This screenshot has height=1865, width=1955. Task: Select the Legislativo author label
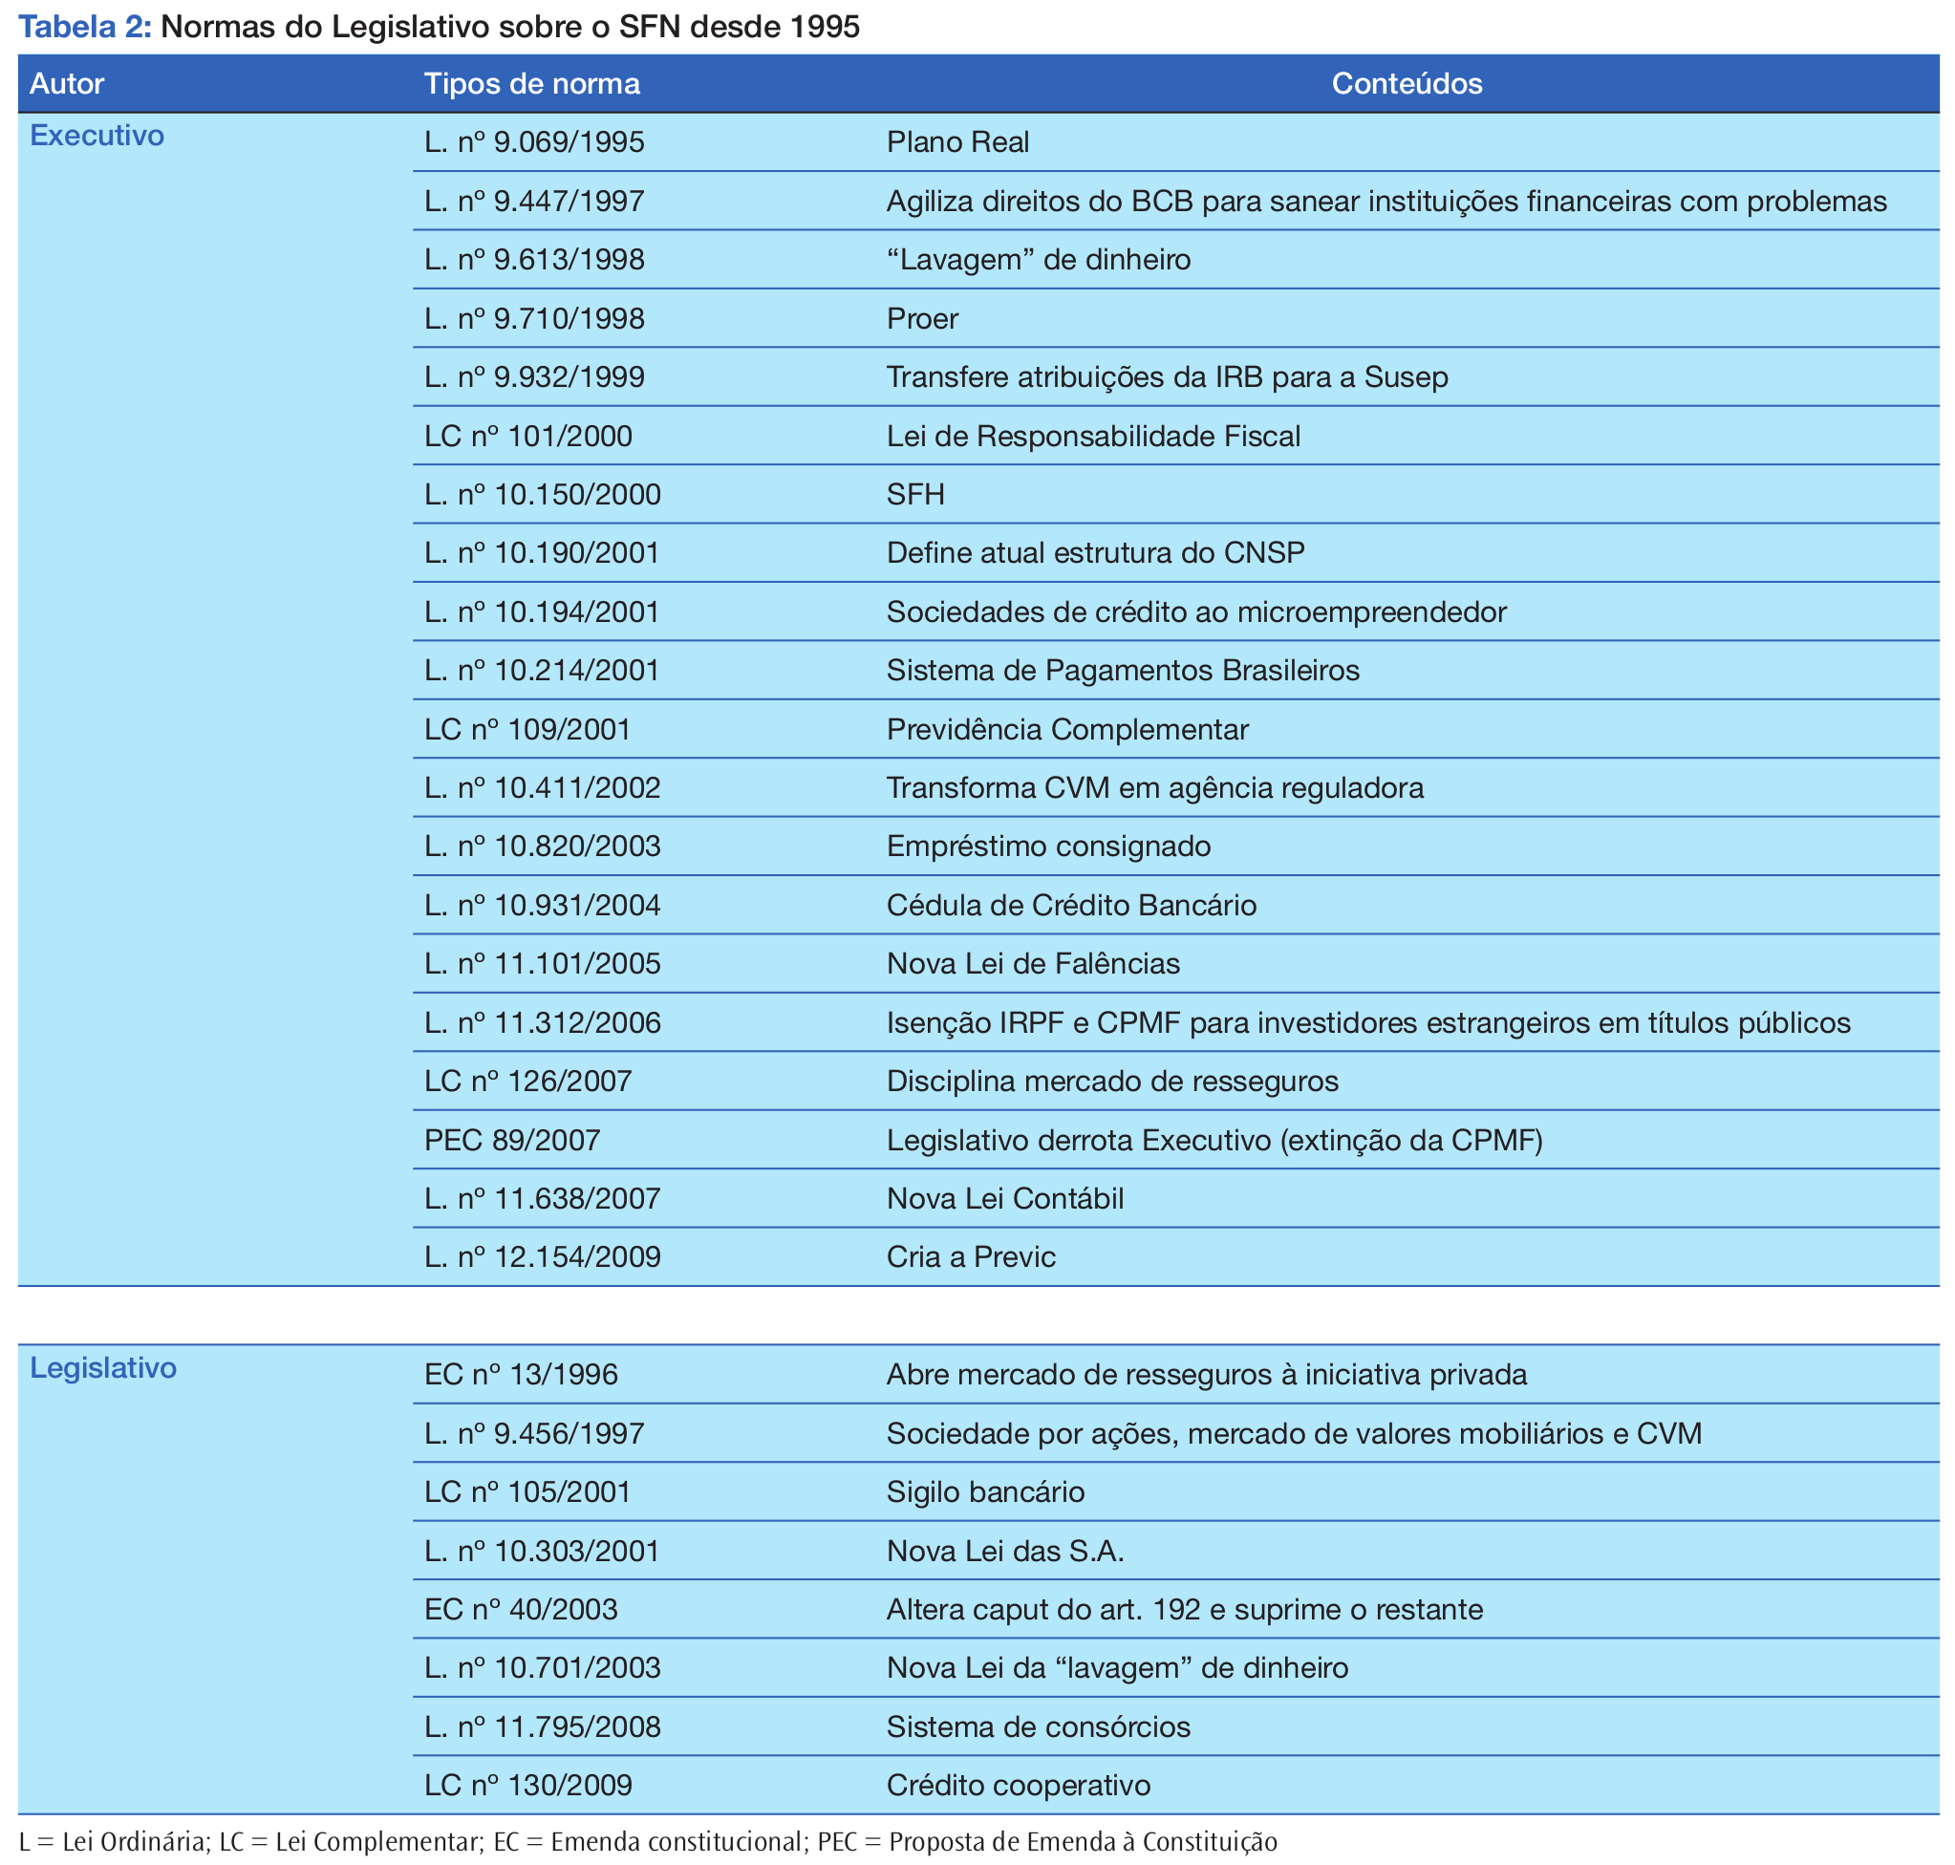(102, 1368)
